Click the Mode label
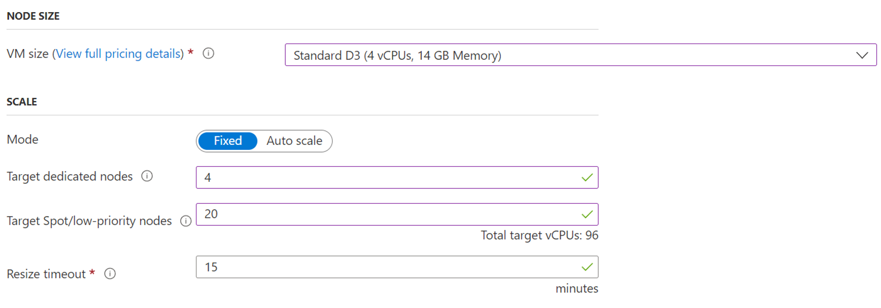 pyautogui.click(x=23, y=140)
